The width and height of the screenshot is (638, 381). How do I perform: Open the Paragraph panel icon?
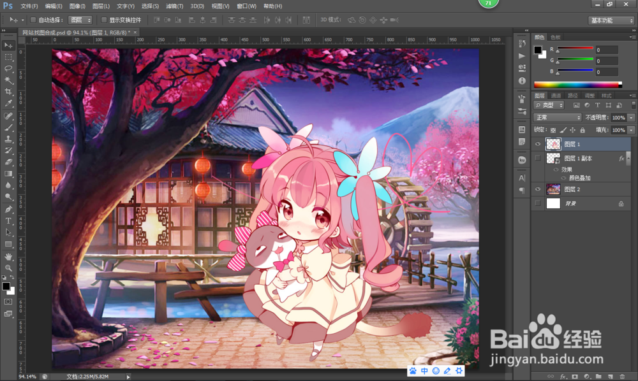coord(522,190)
